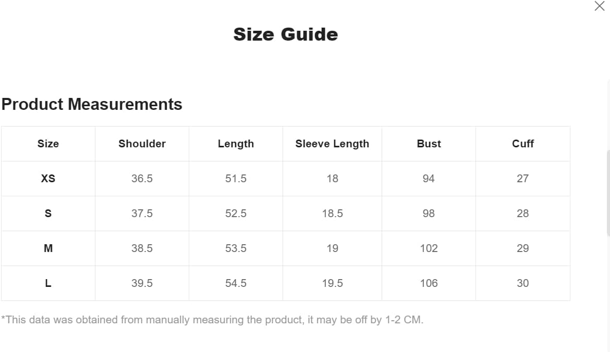The image size is (610, 352).
Task: Click the S size row label
Action: coord(48,213)
